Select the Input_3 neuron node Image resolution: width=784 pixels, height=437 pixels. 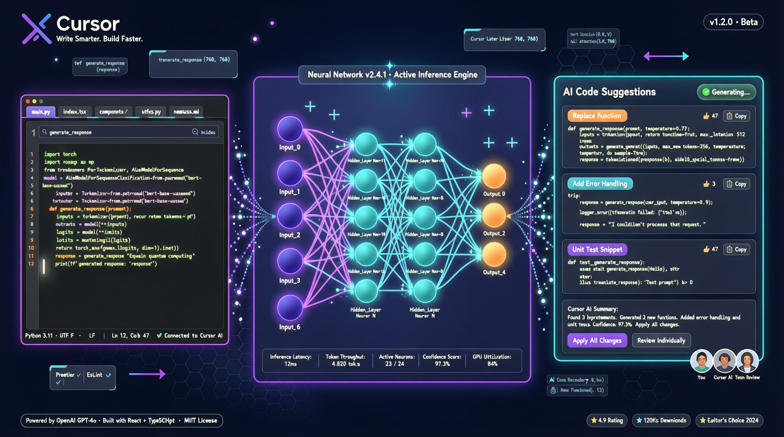290,261
